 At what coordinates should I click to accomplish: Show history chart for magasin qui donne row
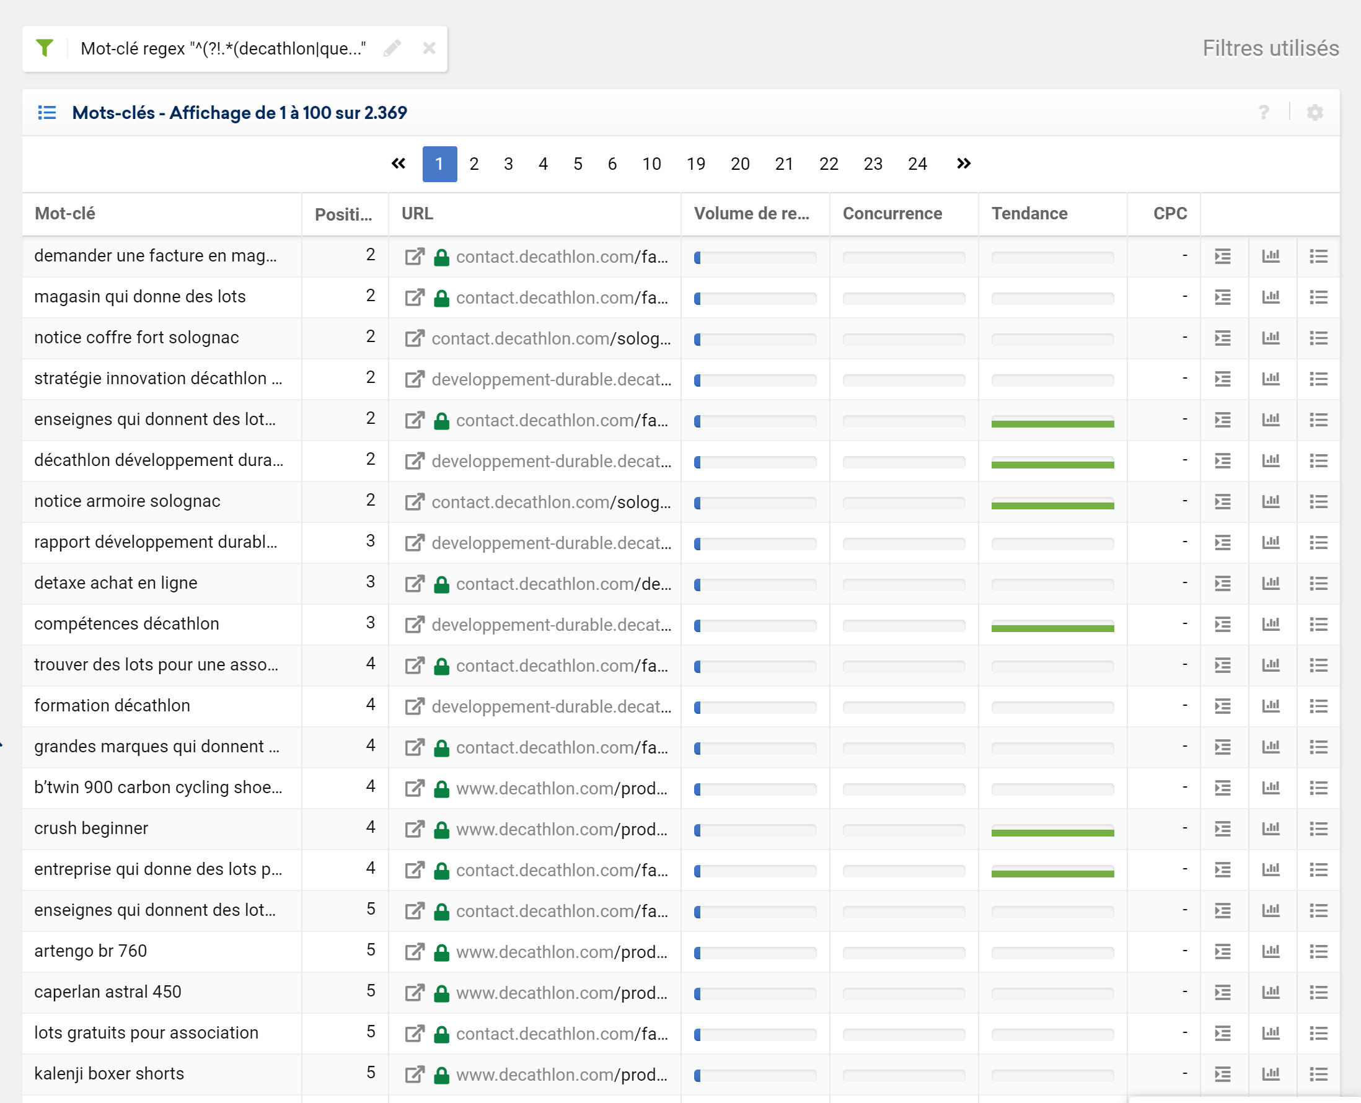[1270, 297]
